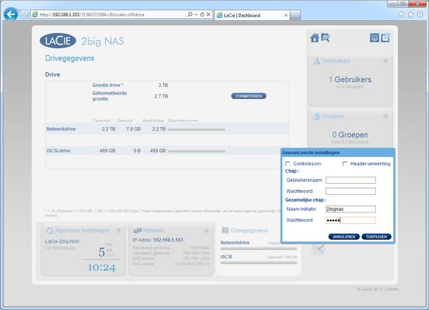Open the Groepen widget title
The width and height of the screenshot is (429, 310).
click(333, 116)
